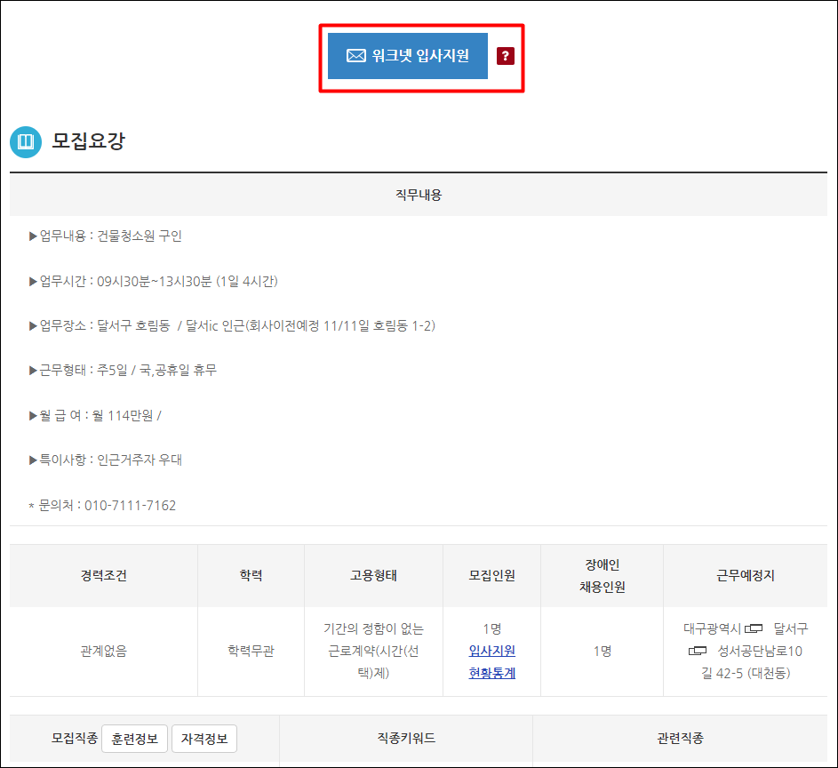Image resolution: width=838 pixels, height=768 pixels.
Task: Click the map icon after 대구광역시
Action: [x=754, y=628]
